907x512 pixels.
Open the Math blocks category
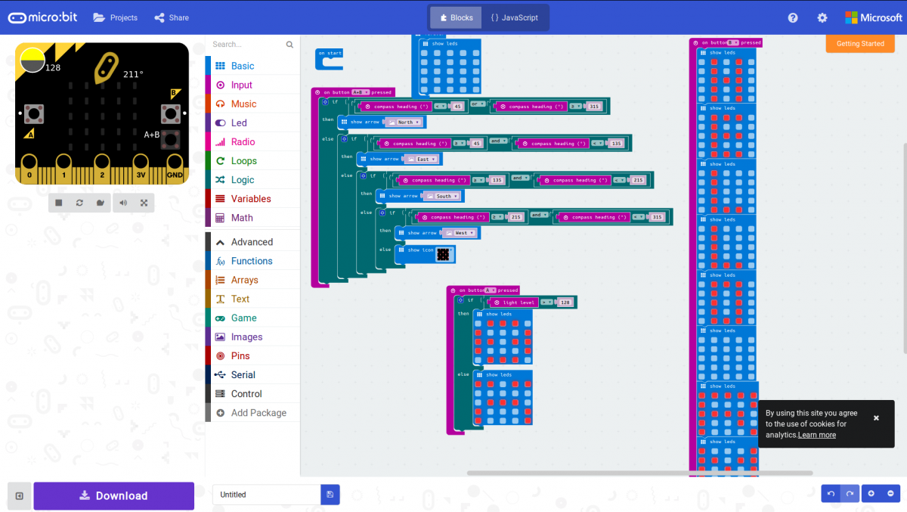[252, 217]
